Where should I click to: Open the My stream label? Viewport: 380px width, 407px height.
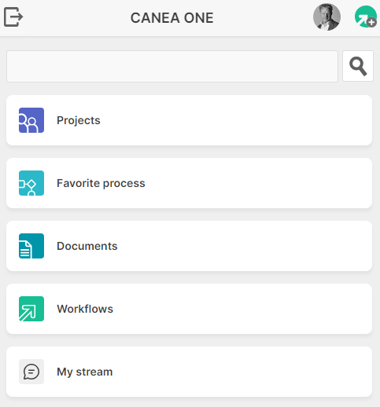pos(85,372)
